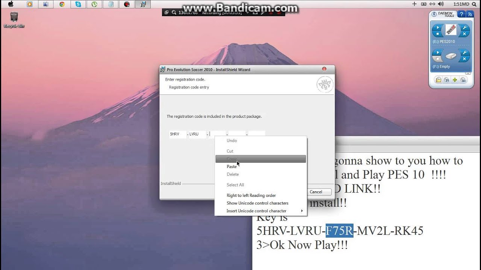The height and width of the screenshot is (270, 481).
Task: Click the MV2L key segment in Notepad
Action: (x=374, y=231)
